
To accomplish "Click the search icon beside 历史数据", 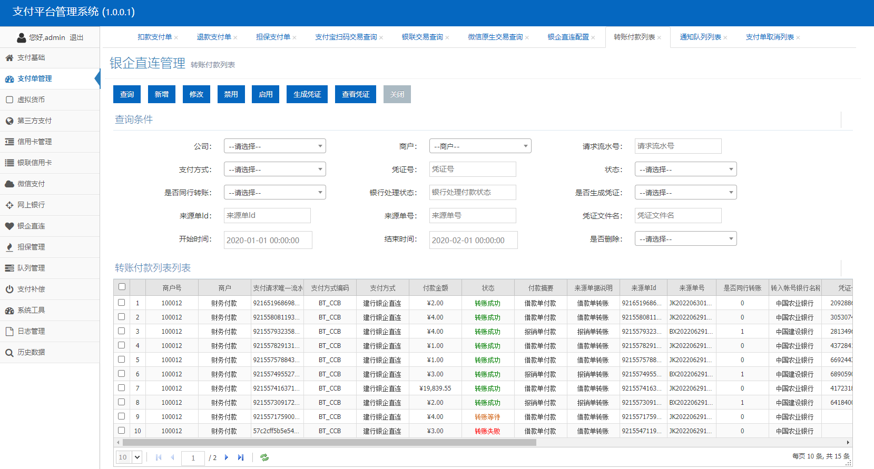I will pos(9,353).
